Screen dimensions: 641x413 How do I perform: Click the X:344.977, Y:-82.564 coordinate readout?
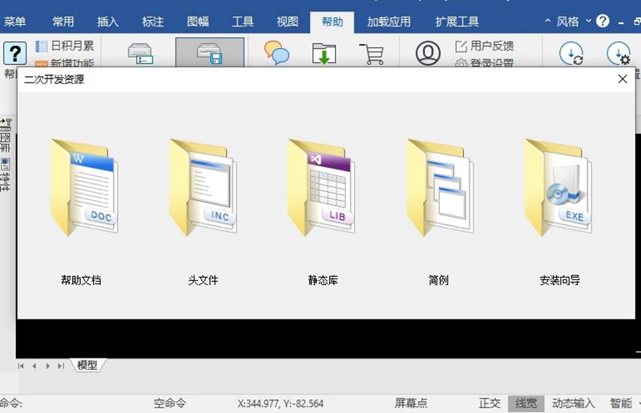[280, 403]
